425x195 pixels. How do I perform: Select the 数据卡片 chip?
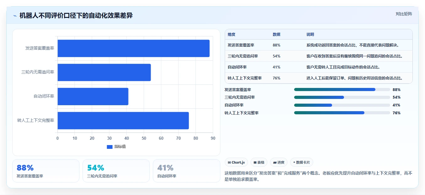point(302,162)
